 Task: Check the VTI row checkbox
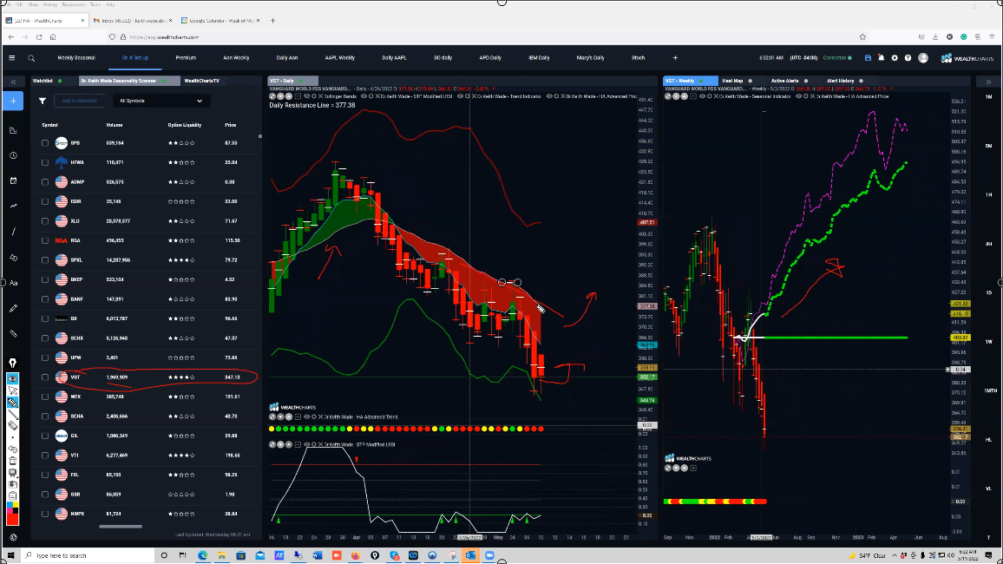[x=45, y=456]
